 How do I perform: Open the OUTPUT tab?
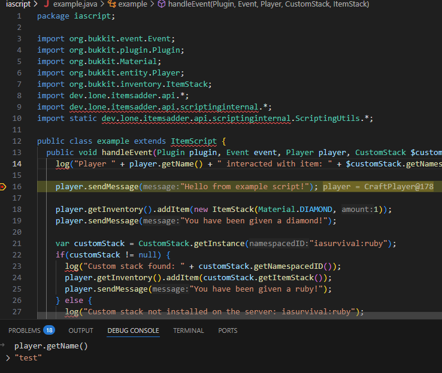81,330
